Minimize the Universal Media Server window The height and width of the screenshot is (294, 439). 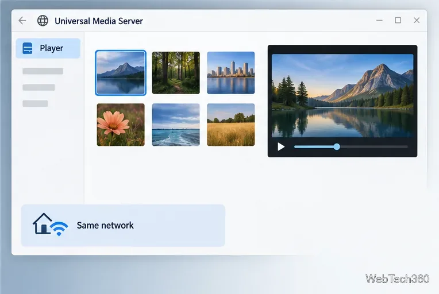(x=379, y=21)
